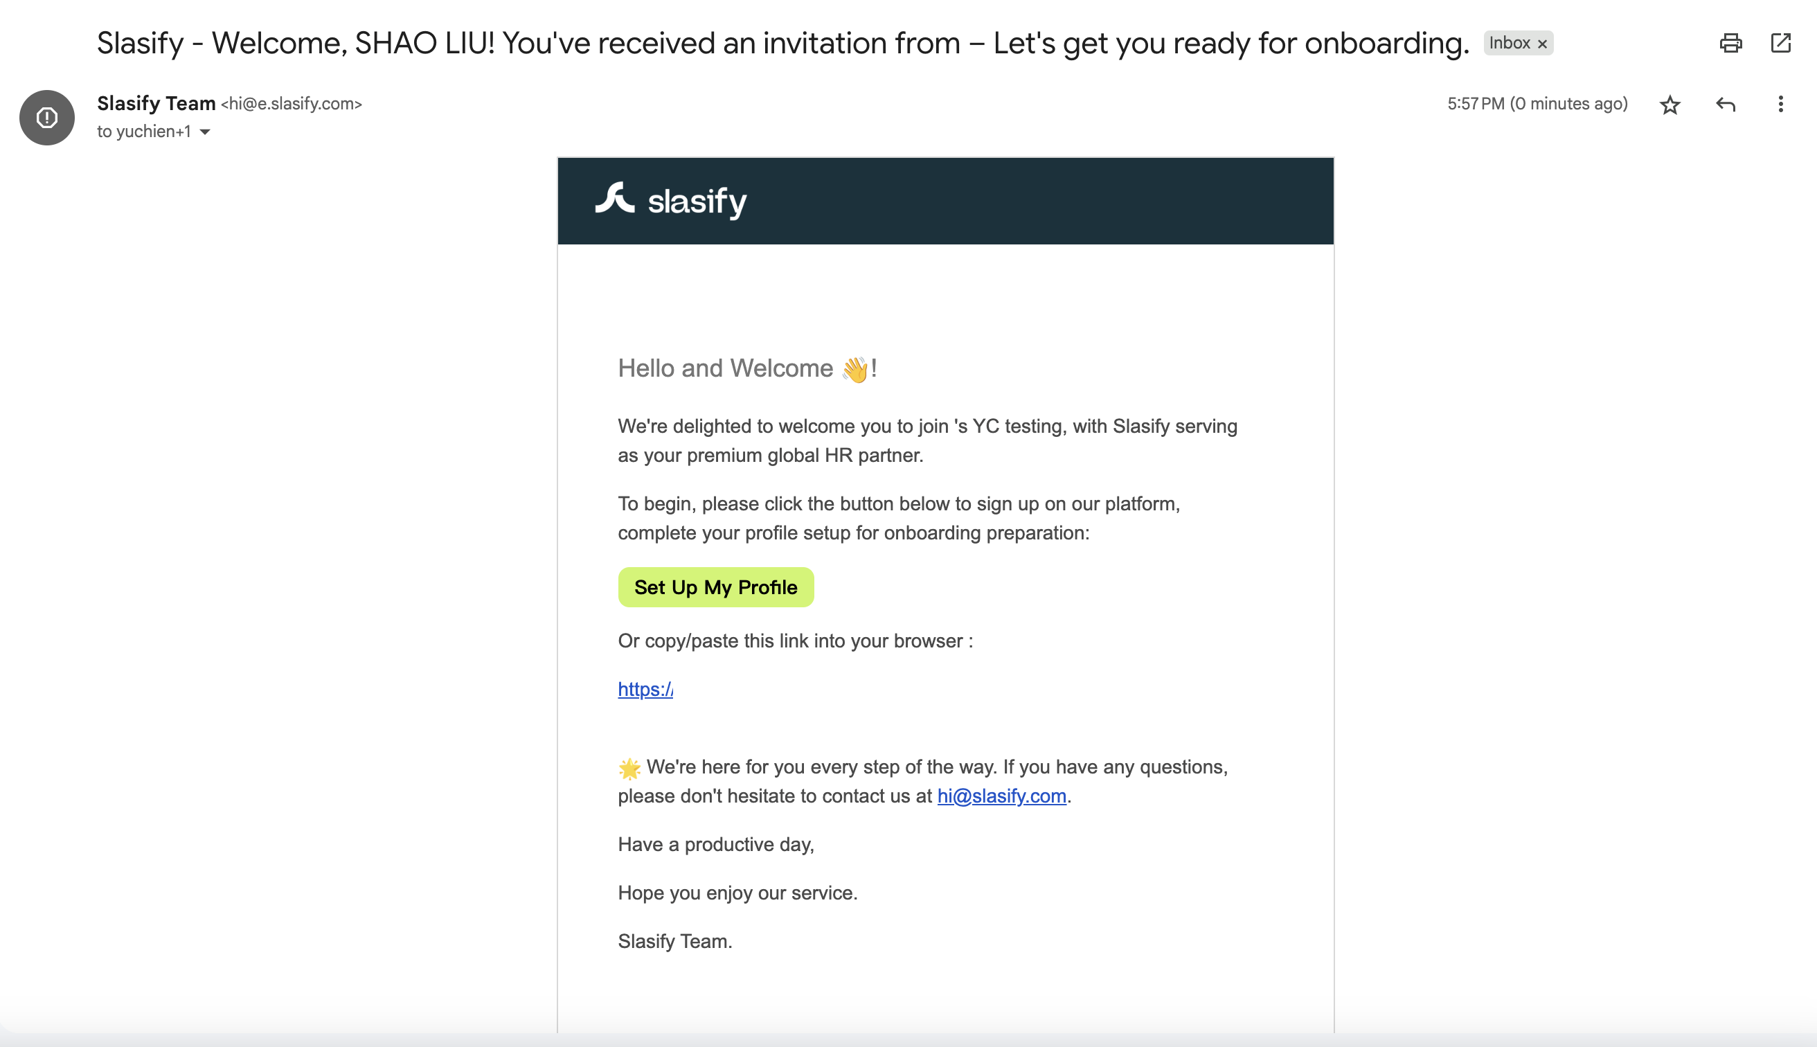
Task: Click the slasify wordmark in the header
Action: [697, 202]
